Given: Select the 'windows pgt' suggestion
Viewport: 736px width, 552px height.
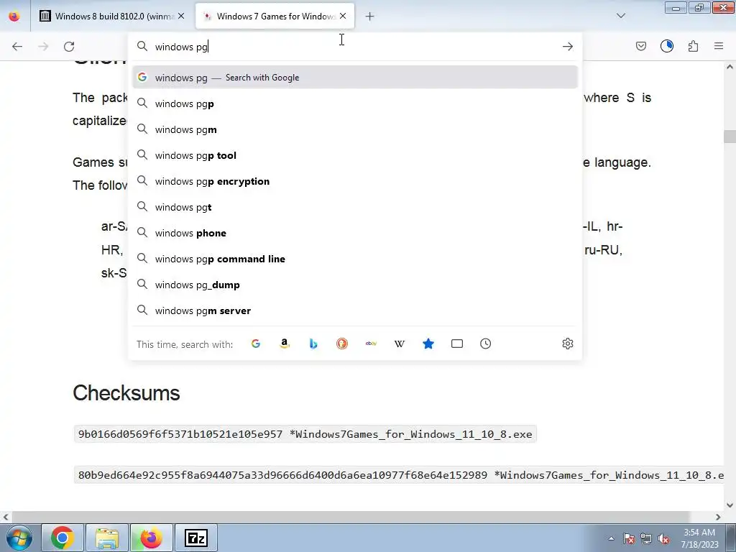Looking at the screenshot, I should pos(355,207).
